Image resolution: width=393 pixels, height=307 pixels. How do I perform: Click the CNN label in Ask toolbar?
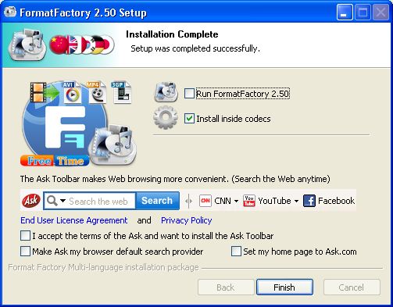223,201
